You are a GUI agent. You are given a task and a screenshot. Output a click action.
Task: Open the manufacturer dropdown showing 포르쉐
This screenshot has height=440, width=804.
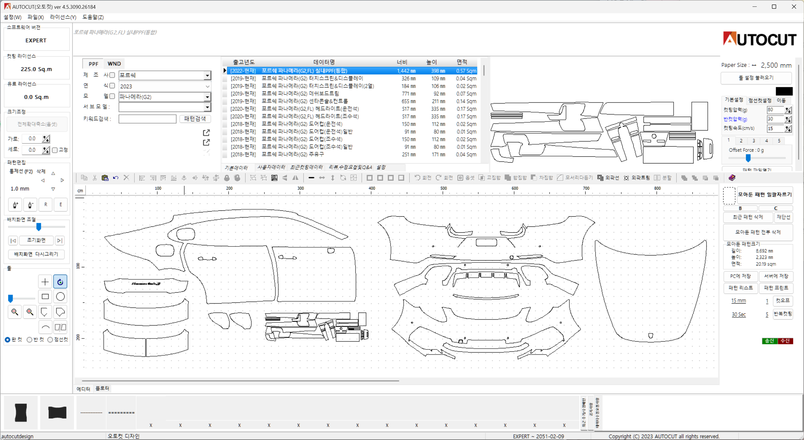coord(165,75)
